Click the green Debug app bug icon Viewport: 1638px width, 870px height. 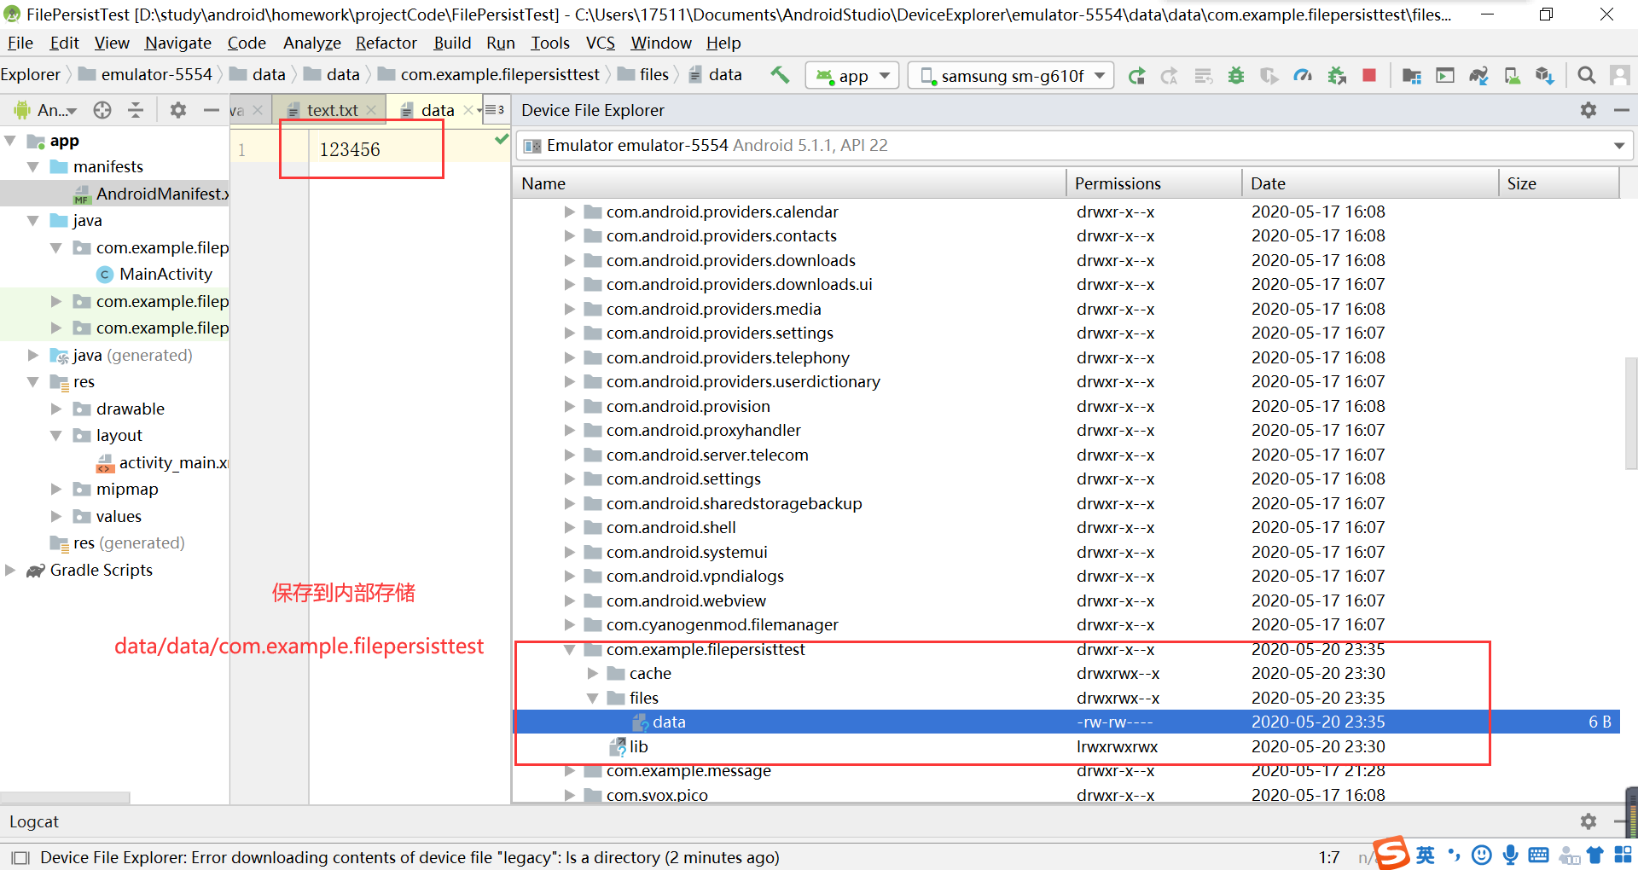1235,76
